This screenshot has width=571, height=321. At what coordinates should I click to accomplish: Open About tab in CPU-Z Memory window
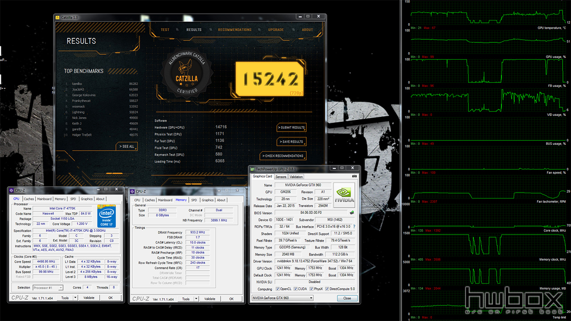click(221, 200)
